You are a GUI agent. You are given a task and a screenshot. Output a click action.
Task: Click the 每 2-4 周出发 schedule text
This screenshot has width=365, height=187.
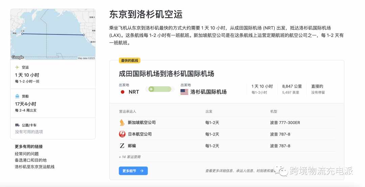click(26, 110)
